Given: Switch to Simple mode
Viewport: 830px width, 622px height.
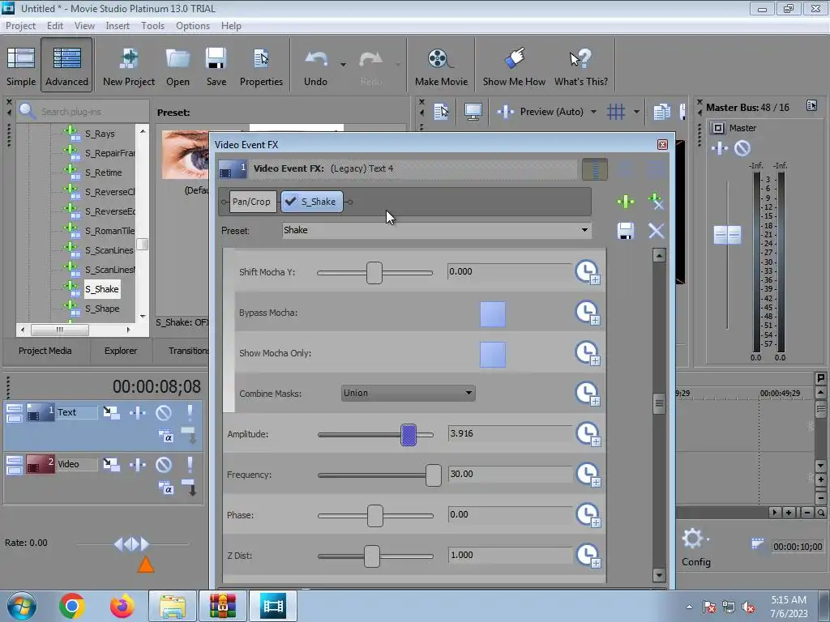Looking at the screenshot, I should 21,66.
